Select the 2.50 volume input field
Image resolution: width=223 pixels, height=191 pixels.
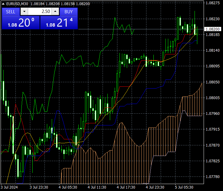click(40, 11)
